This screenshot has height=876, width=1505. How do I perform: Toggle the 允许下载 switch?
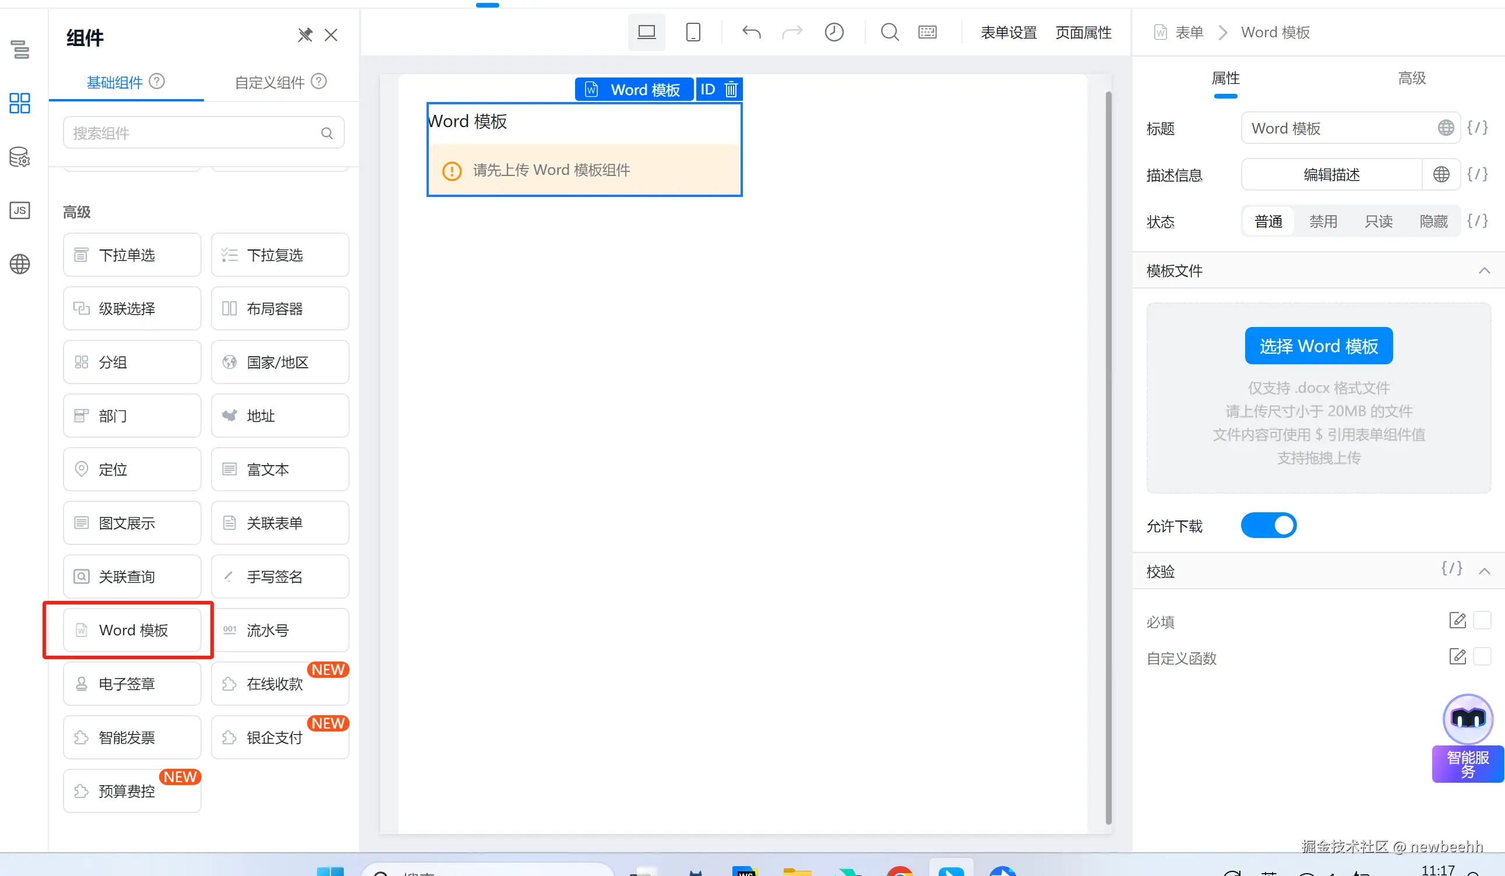(1268, 525)
